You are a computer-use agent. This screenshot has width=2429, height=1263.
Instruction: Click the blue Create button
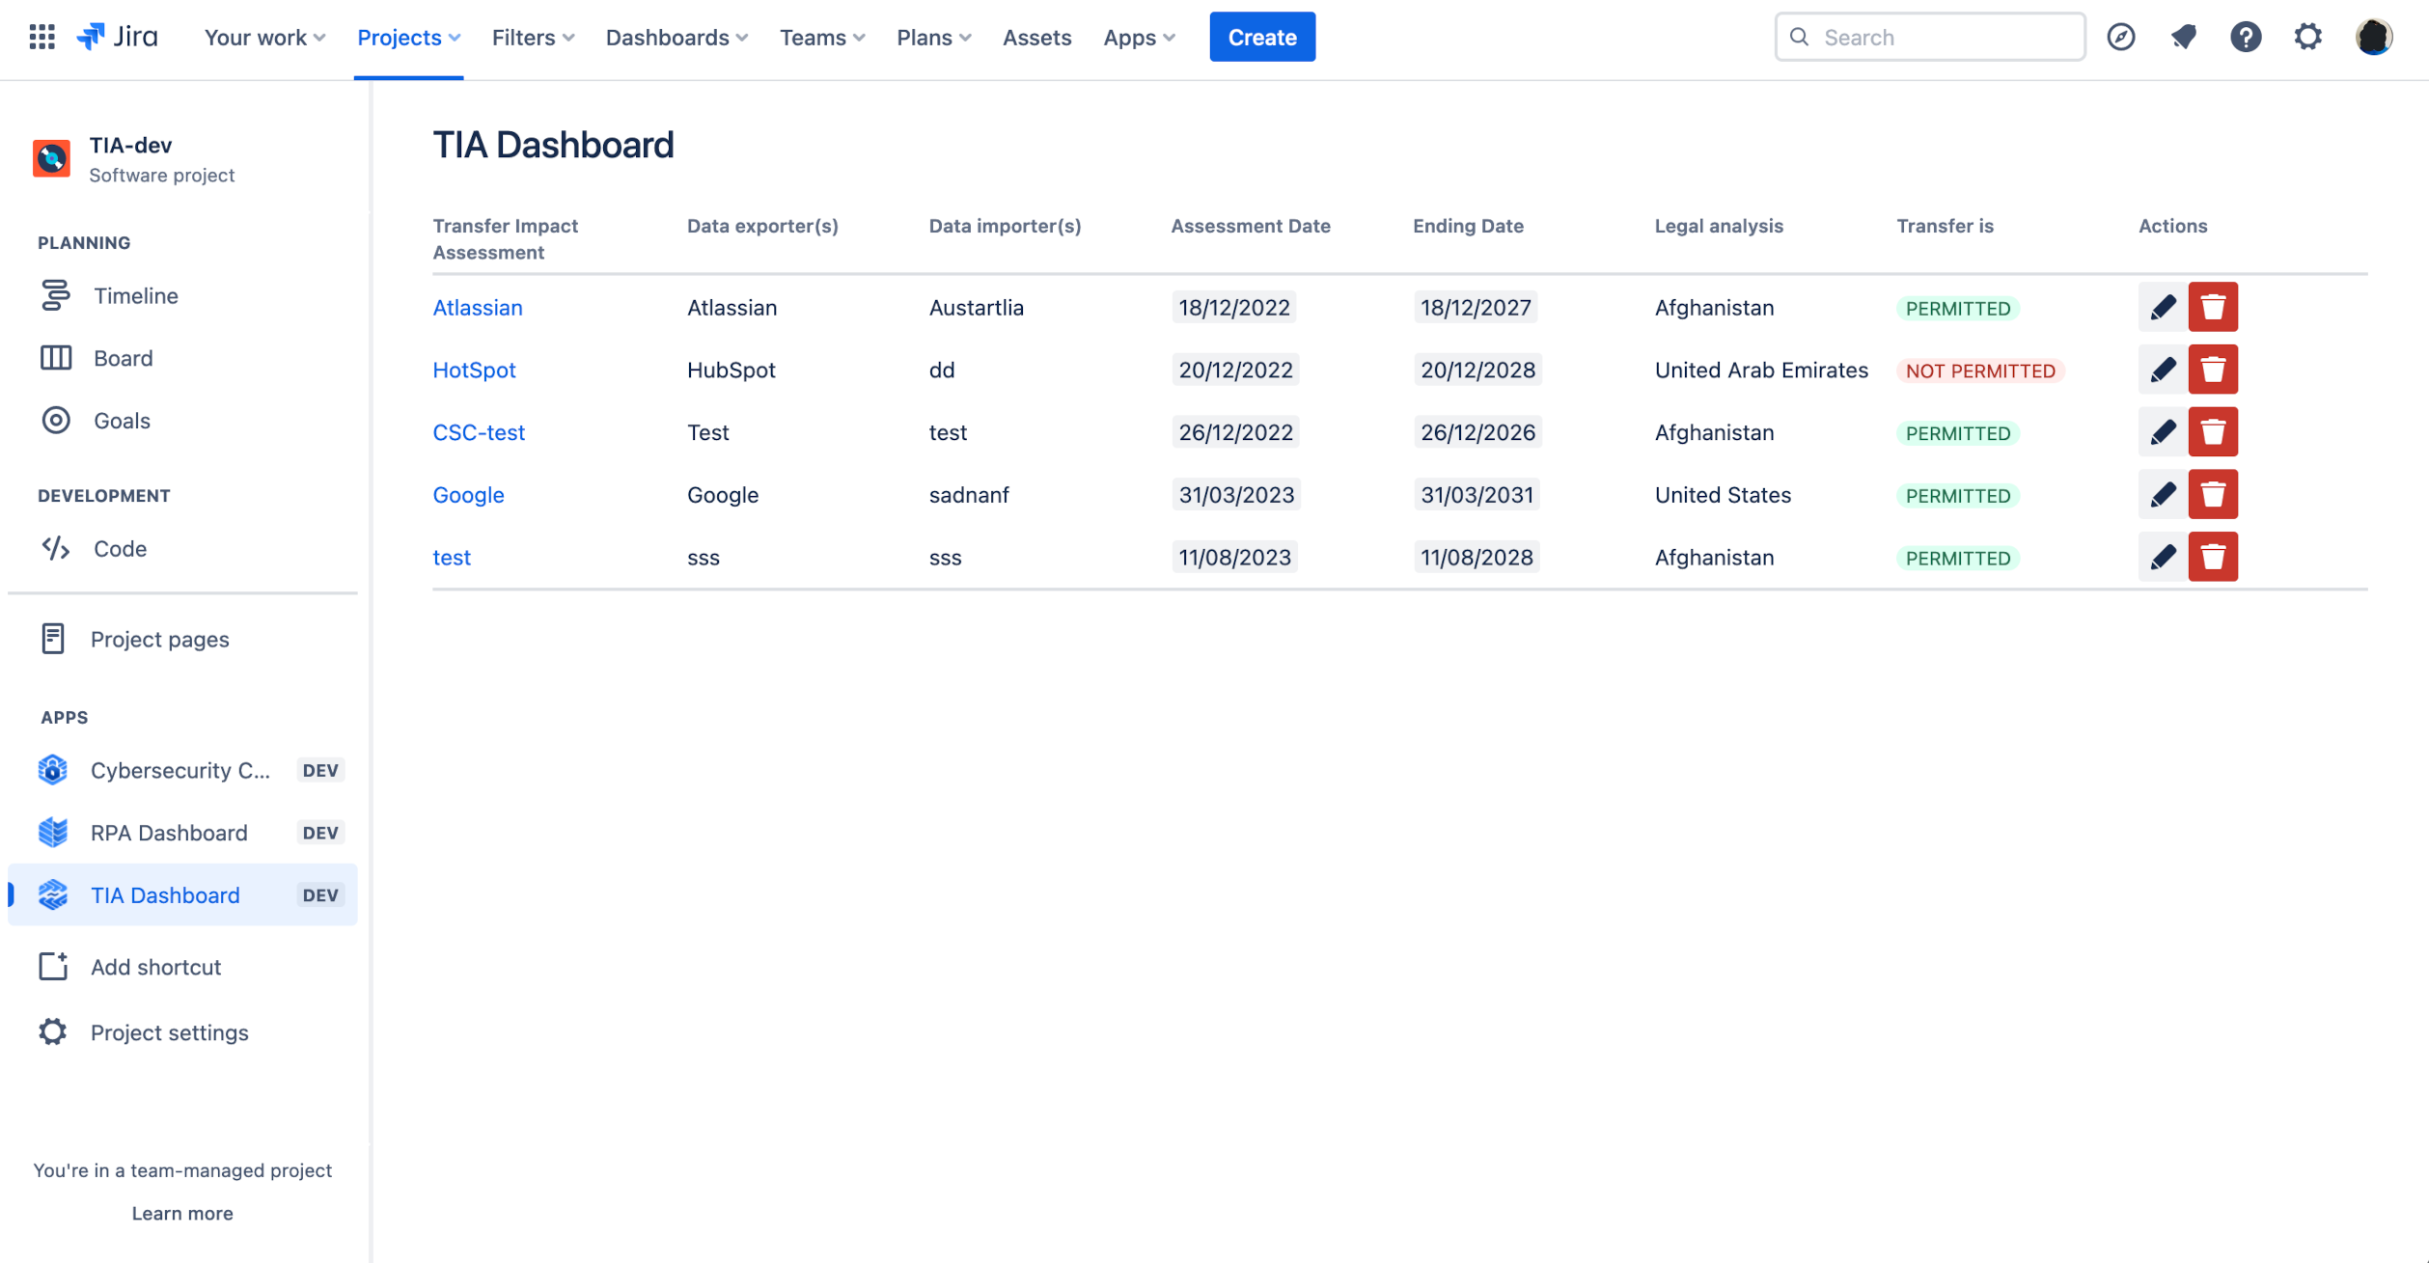[x=1262, y=37]
